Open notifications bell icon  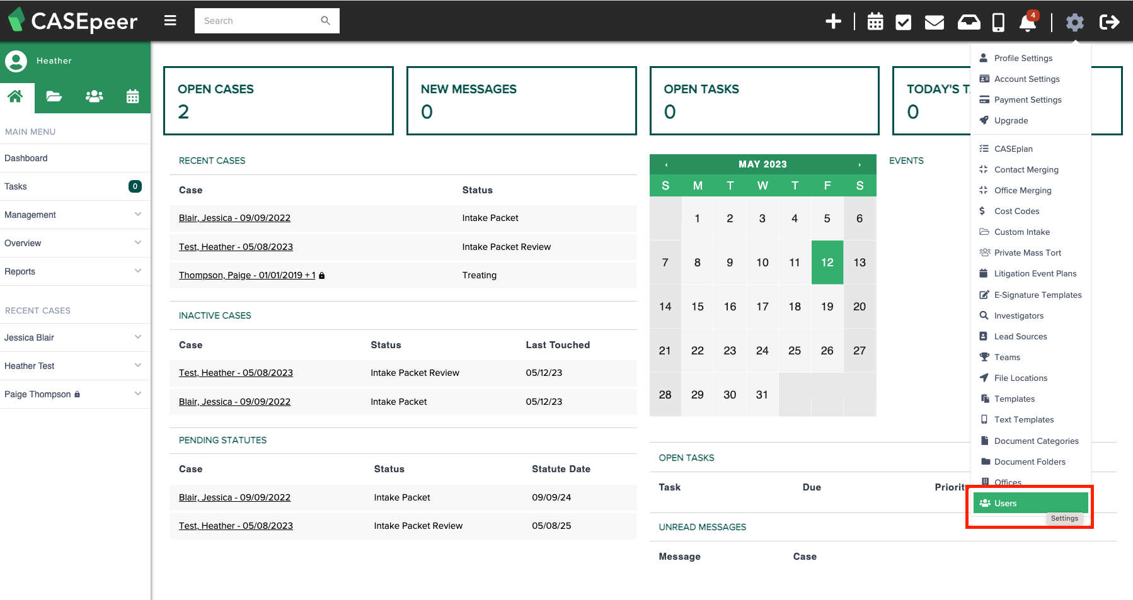tap(1028, 23)
